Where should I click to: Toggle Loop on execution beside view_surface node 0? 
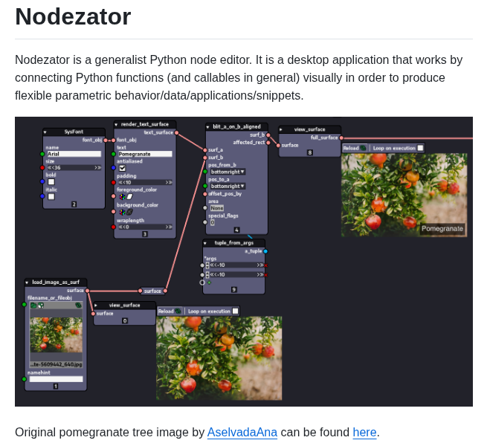[x=236, y=311]
